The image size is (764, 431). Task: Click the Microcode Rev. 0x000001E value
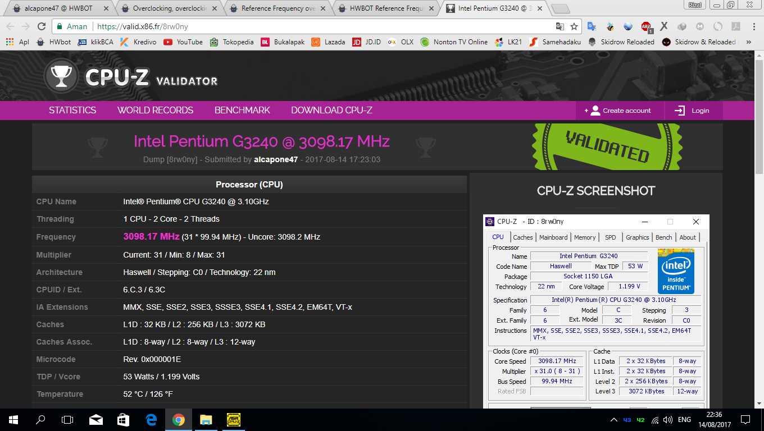pos(152,359)
